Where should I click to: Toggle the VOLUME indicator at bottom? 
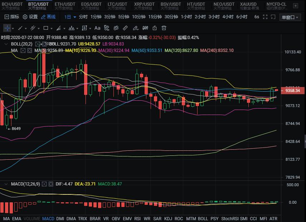coord(32,219)
